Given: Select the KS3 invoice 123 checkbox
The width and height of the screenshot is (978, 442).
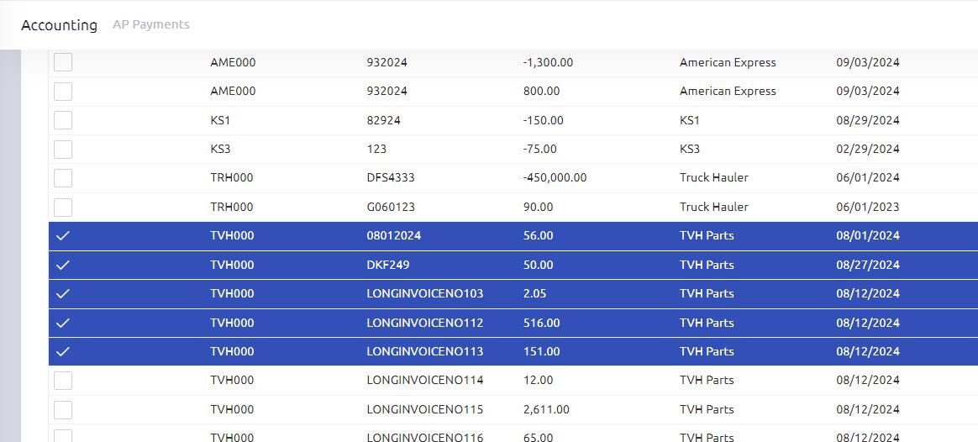Looking at the screenshot, I should (x=63, y=149).
